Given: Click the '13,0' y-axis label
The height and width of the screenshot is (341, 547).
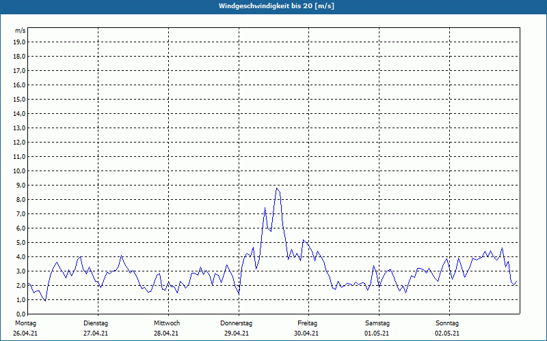Looking at the screenshot, I should click(x=20, y=128).
